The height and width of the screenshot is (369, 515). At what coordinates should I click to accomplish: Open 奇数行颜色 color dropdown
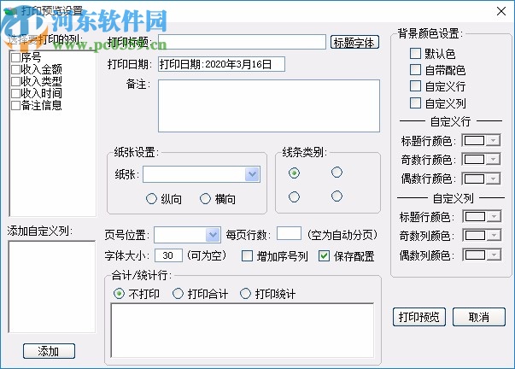(x=493, y=160)
